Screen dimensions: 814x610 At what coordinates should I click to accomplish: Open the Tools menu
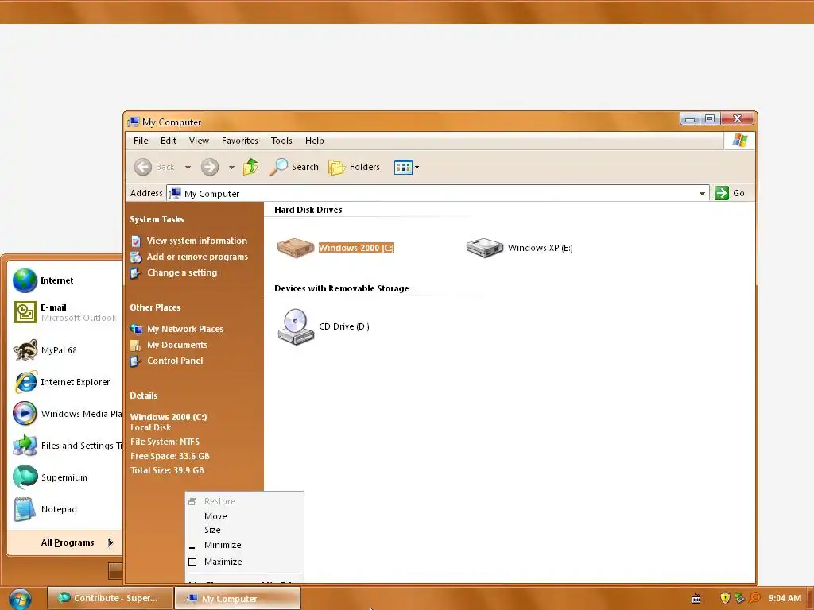pos(281,141)
